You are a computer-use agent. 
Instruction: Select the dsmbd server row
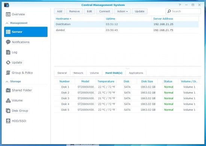point(126,30)
